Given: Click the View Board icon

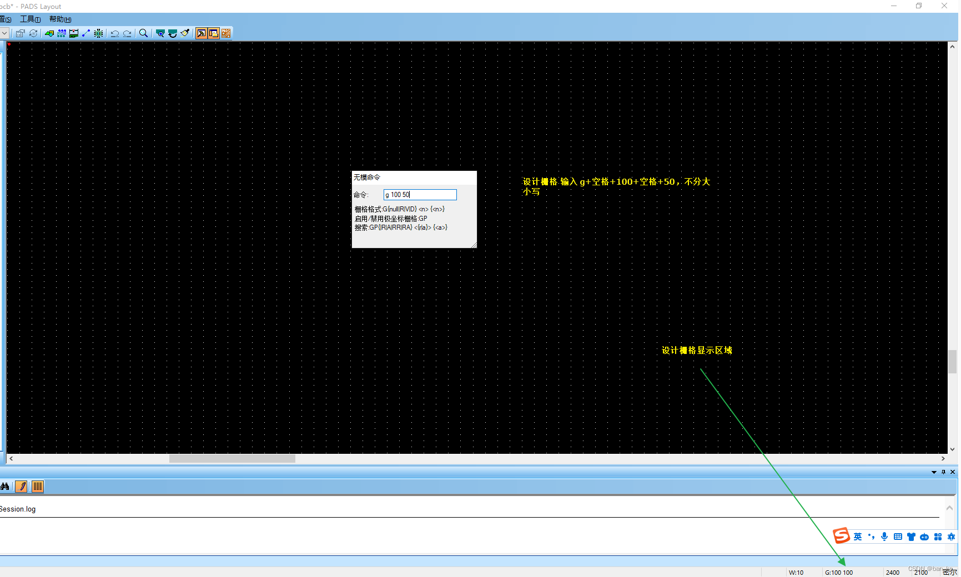Looking at the screenshot, I should [x=160, y=33].
